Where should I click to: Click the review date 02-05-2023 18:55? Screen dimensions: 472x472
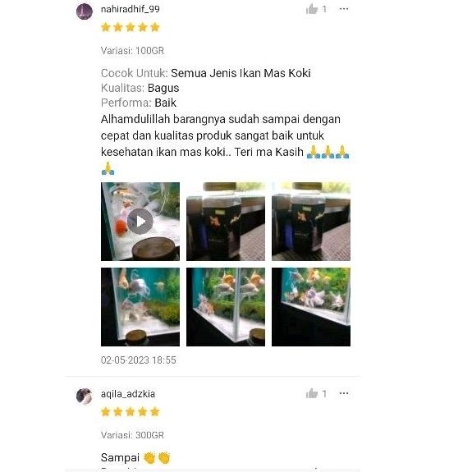[x=139, y=360]
